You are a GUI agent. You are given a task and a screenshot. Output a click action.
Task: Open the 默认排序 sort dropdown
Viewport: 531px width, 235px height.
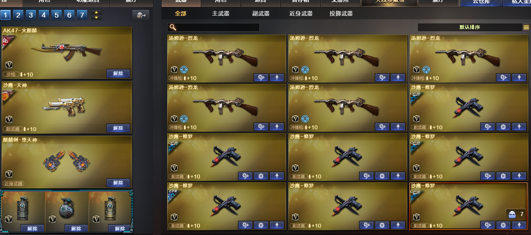coord(470,27)
